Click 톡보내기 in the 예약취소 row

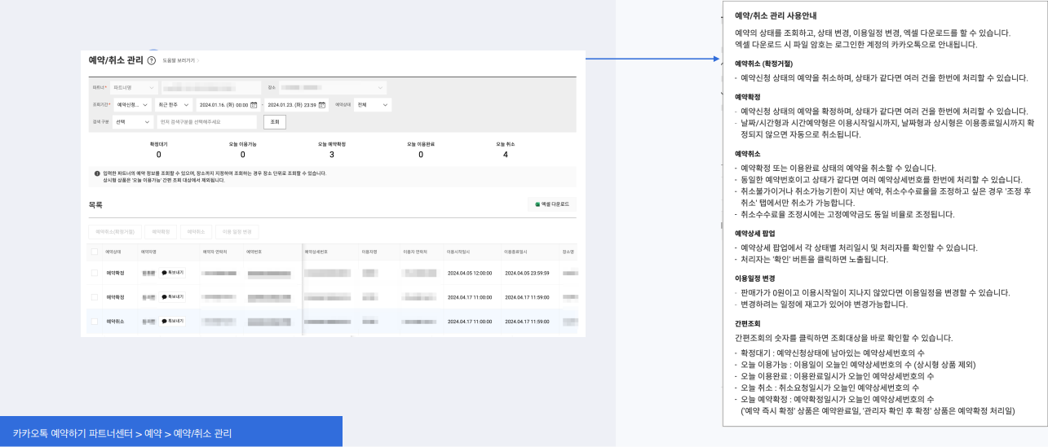(173, 322)
